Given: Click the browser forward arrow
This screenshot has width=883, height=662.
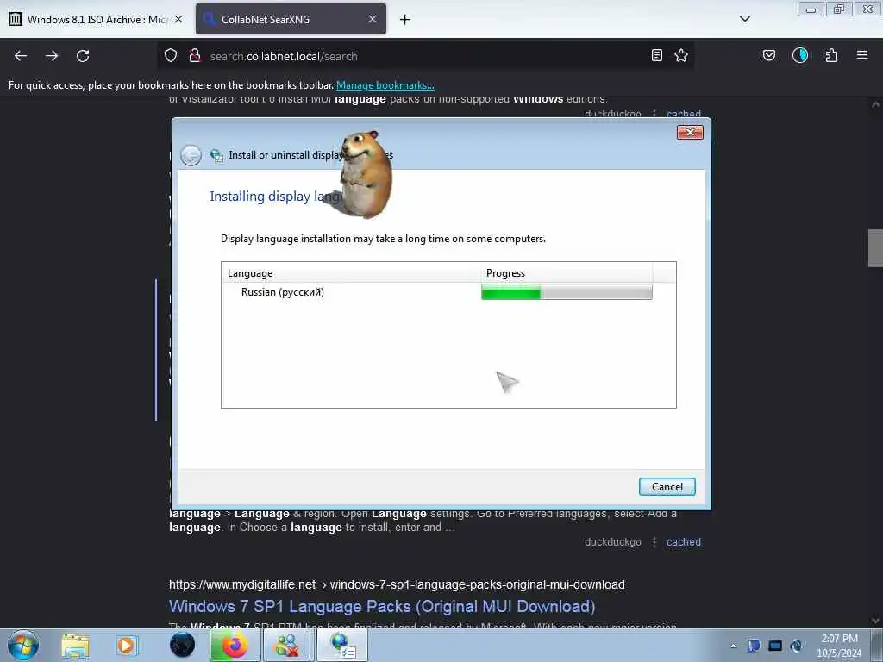Looking at the screenshot, I should (52, 56).
